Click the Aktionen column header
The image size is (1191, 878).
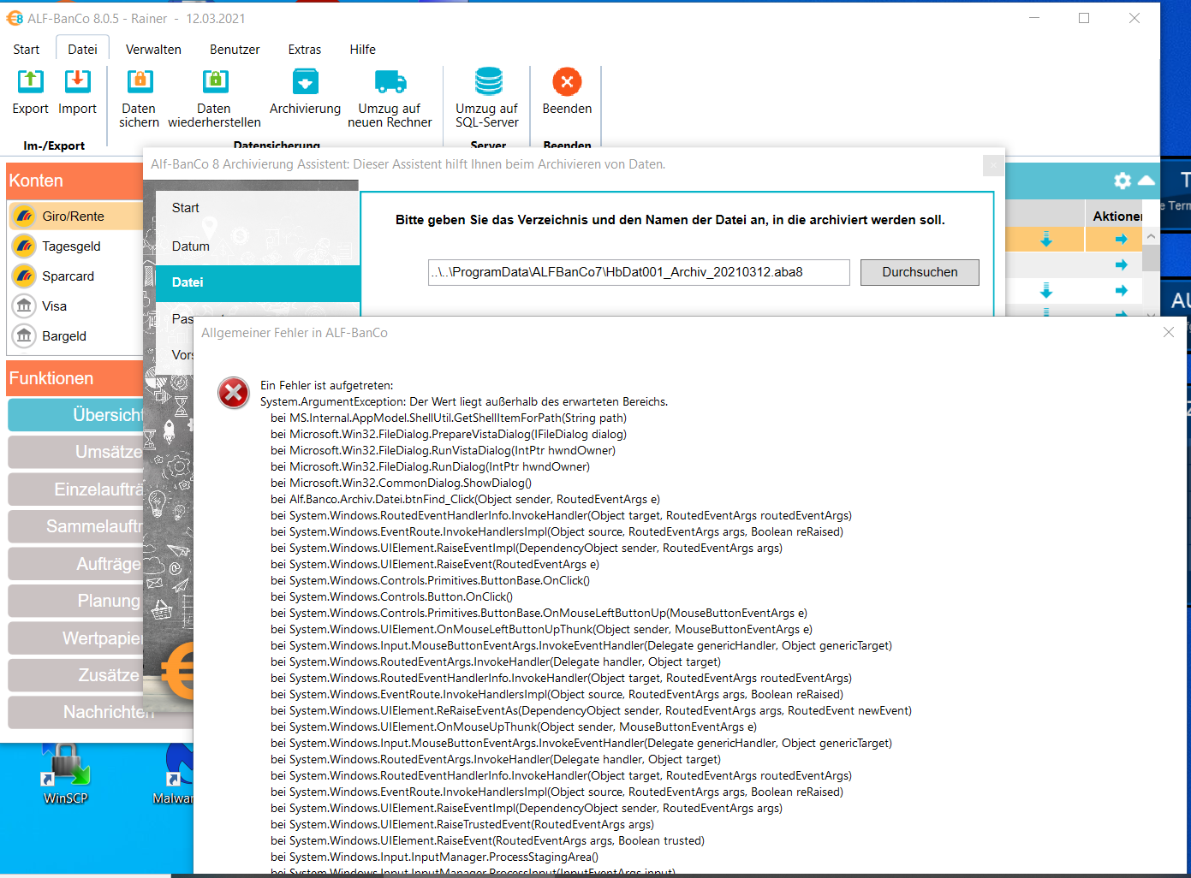coord(1117,217)
